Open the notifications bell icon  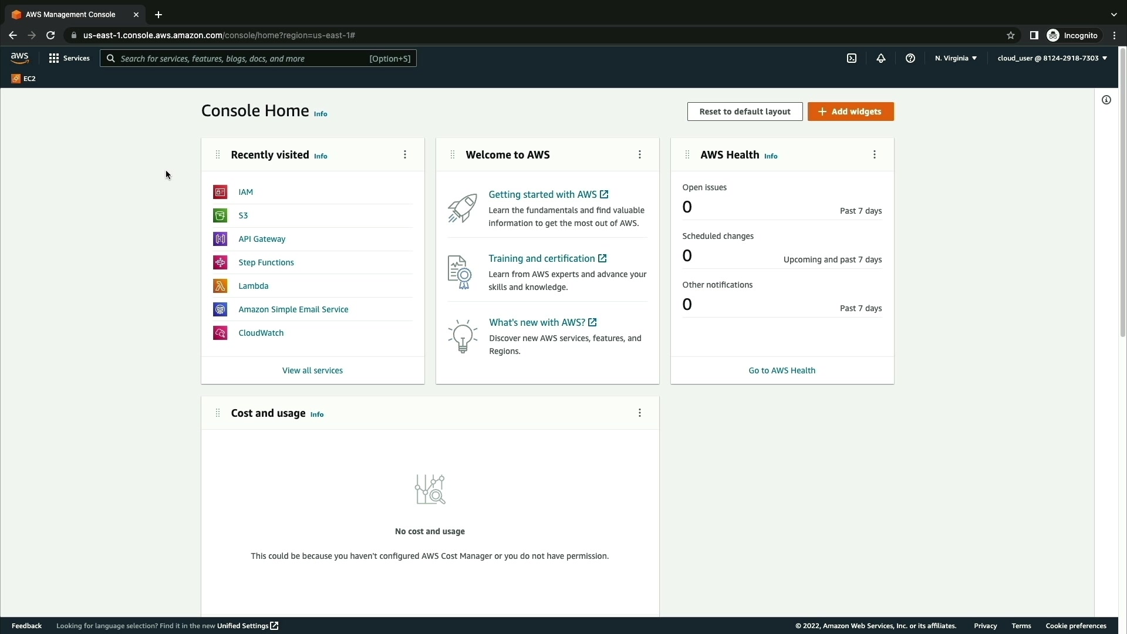click(x=881, y=58)
